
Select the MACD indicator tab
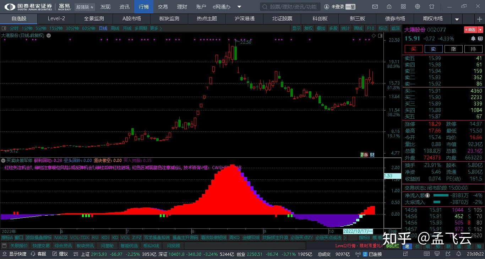pos(60,237)
